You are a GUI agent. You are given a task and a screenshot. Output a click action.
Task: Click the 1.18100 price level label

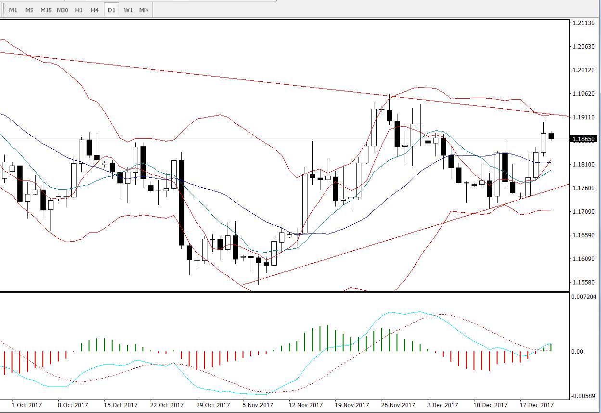[584, 165]
